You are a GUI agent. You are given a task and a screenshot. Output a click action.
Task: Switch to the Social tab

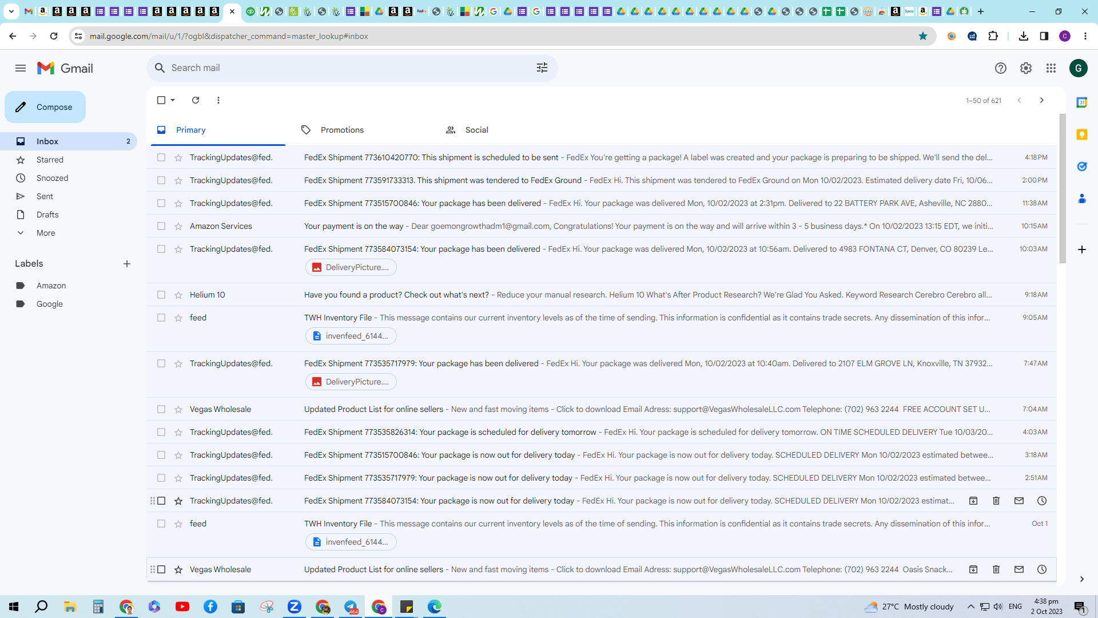coord(477,130)
